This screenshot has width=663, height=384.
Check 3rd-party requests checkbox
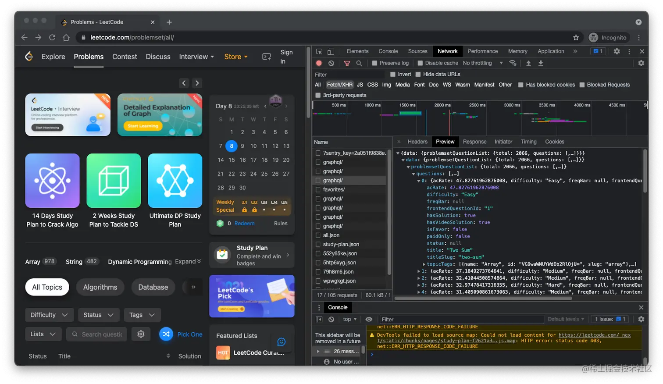coord(318,95)
